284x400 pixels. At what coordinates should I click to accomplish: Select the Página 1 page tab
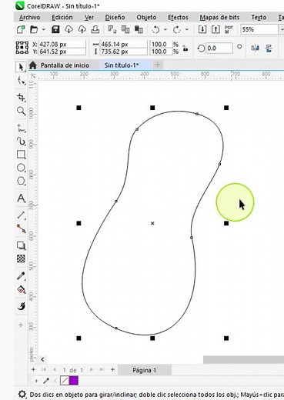144,370
